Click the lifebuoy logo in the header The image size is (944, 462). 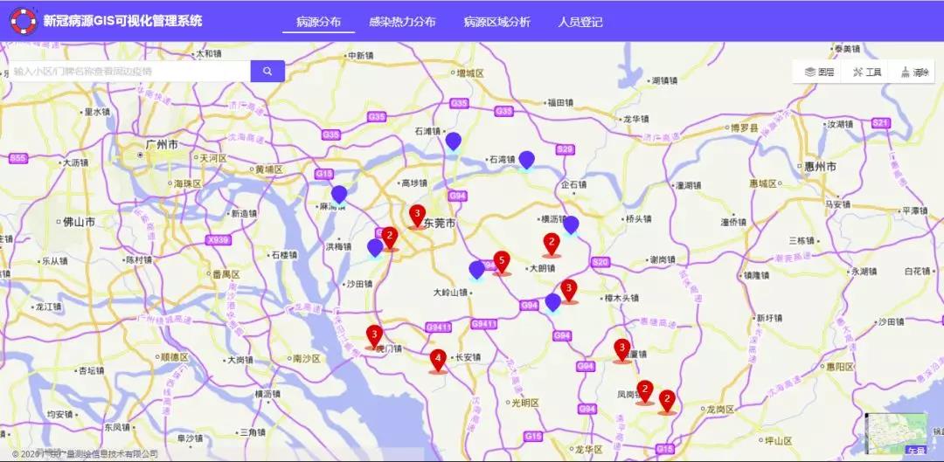click(x=23, y=20)
